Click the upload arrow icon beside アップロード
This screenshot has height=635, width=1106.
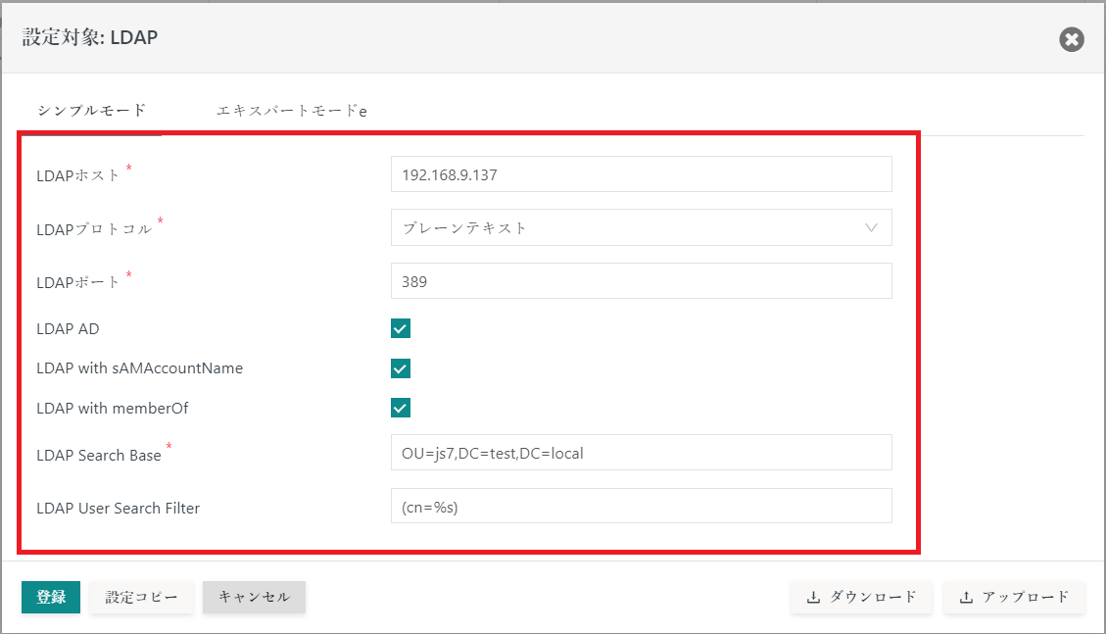969,597
